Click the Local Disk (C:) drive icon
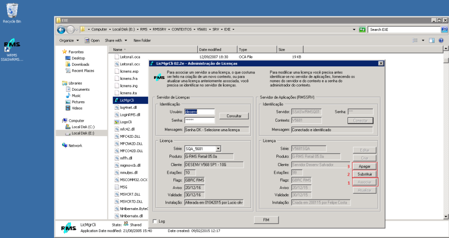 point(68,127)
